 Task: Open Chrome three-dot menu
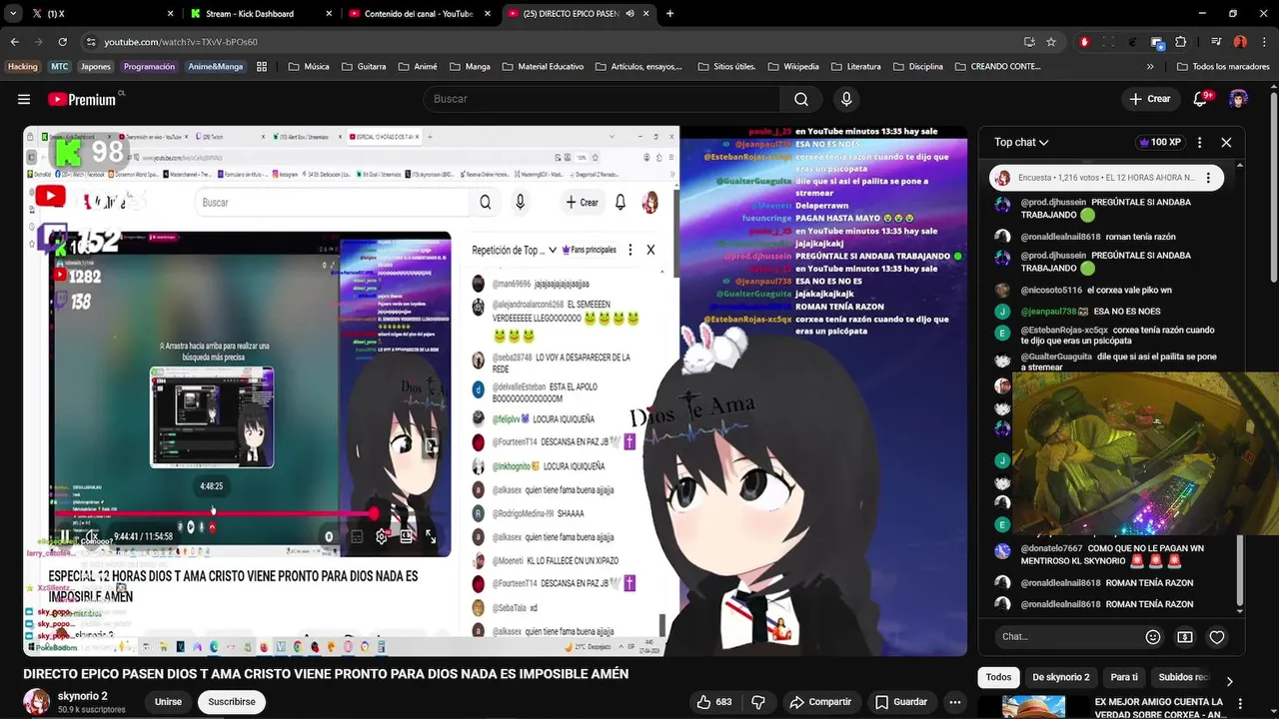pos(1264,42)
